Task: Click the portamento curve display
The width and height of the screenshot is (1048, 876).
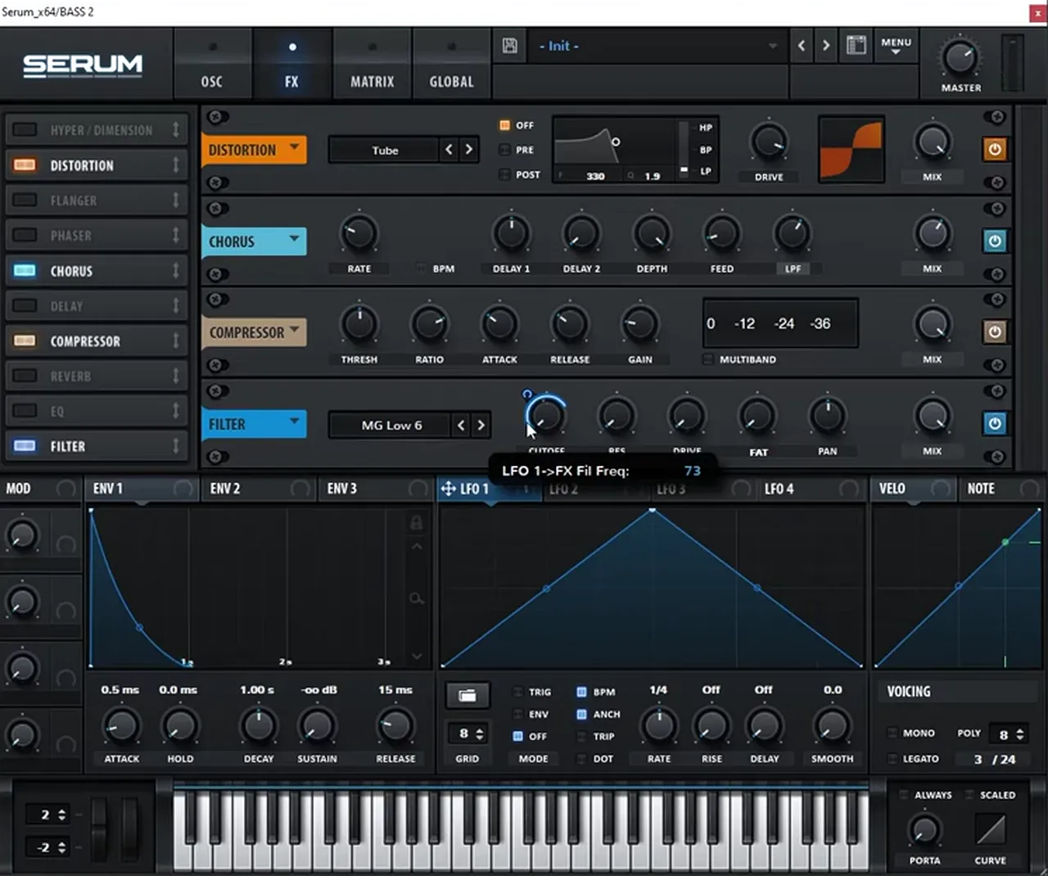Action: click(x=990, y=830)
